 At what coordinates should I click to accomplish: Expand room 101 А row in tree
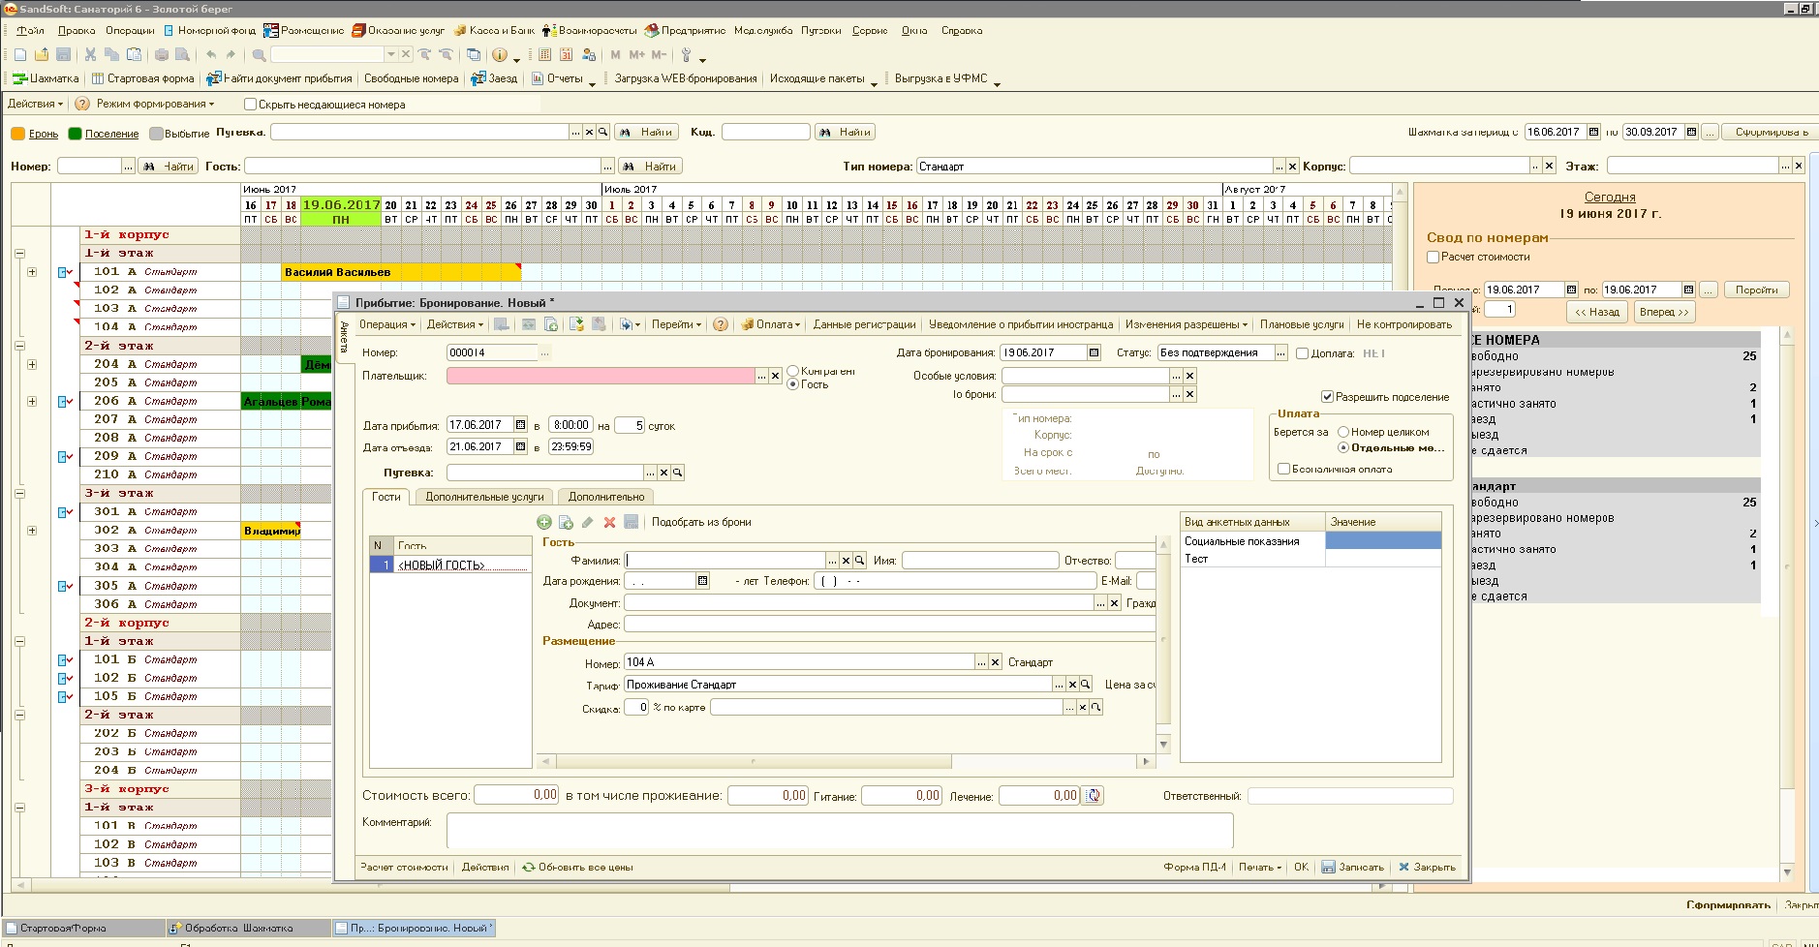32,273
